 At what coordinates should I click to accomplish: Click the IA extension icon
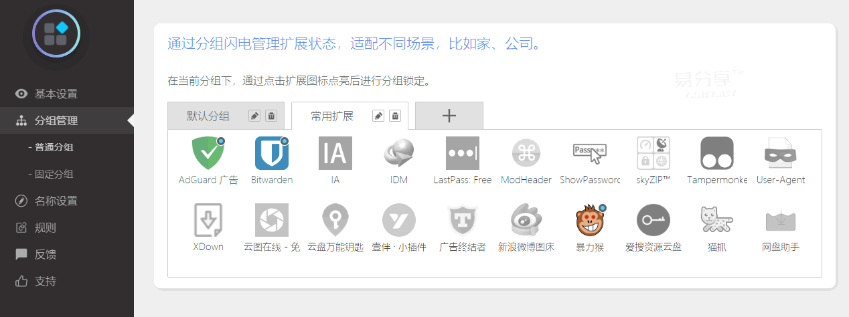(335, 153)
